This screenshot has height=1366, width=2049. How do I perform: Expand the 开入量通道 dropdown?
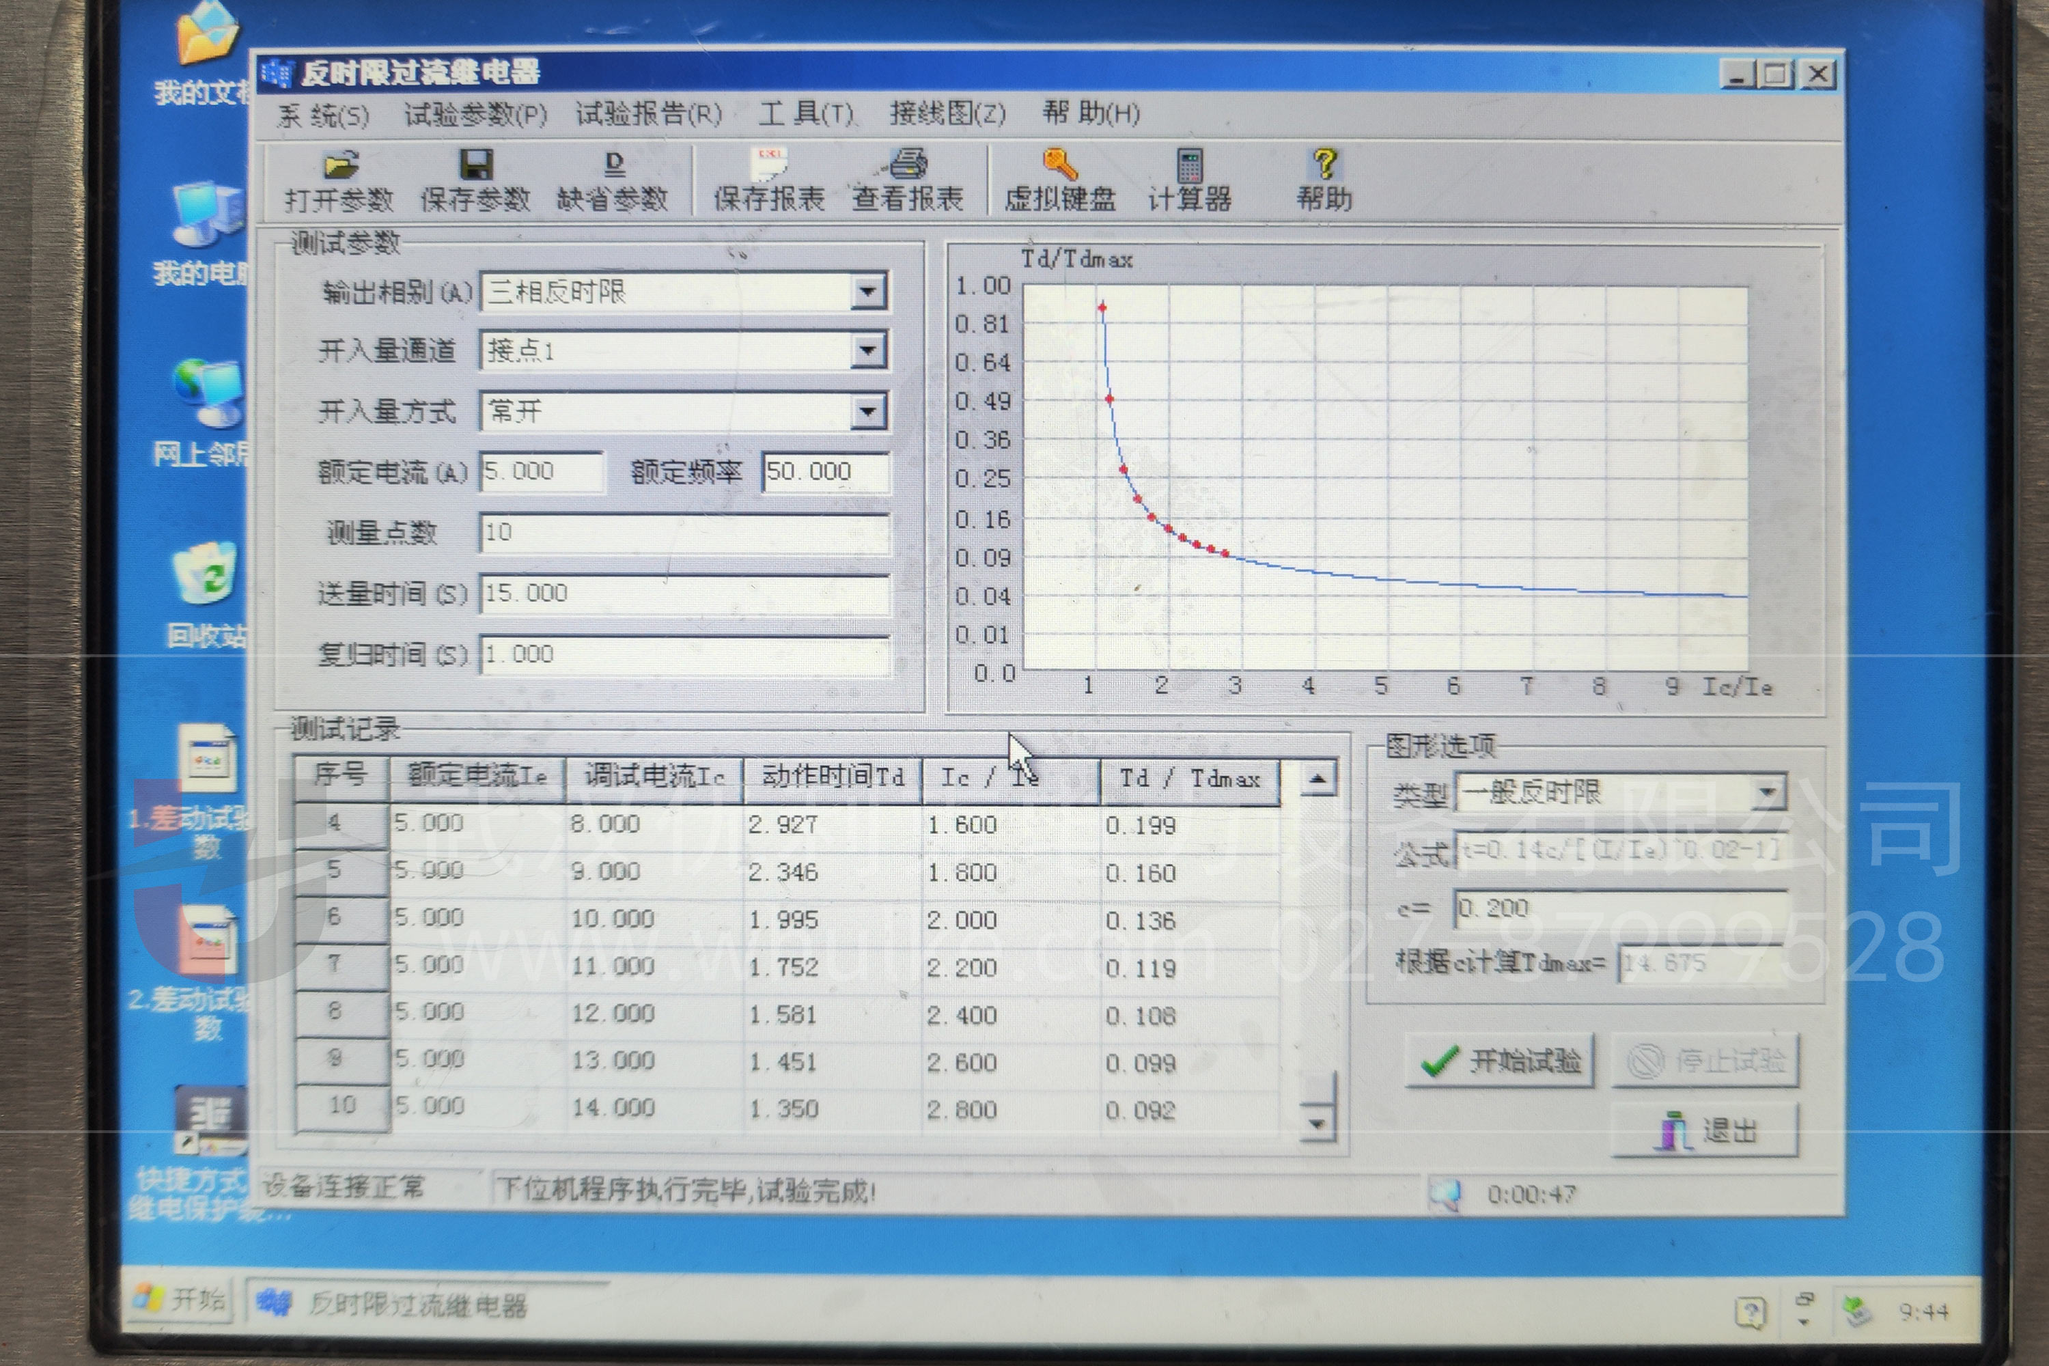pyautogui.click(x=867, y=351)
